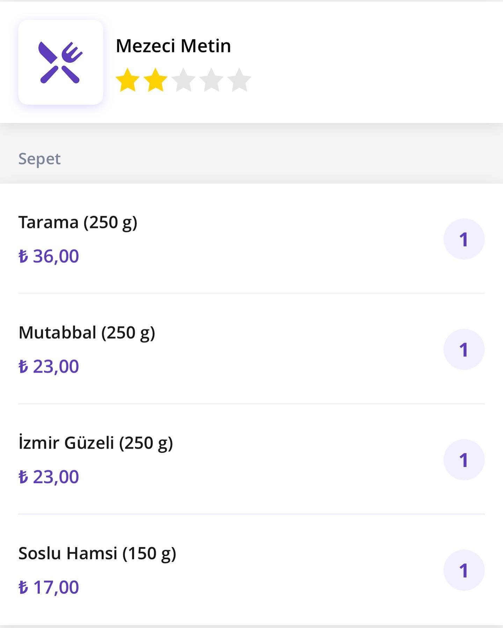The height and width of the screenshot is (628, 503).
Task: Rate three stars using the third star
Action: tap(183, 80)
